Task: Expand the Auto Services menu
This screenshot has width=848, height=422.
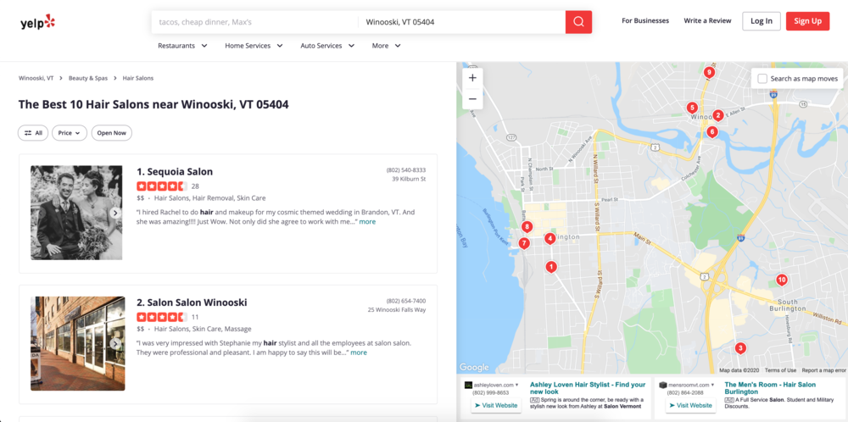Action: [327, 46]
